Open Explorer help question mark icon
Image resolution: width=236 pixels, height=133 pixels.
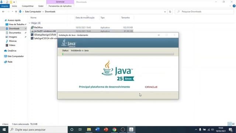(x=234, y=6)
